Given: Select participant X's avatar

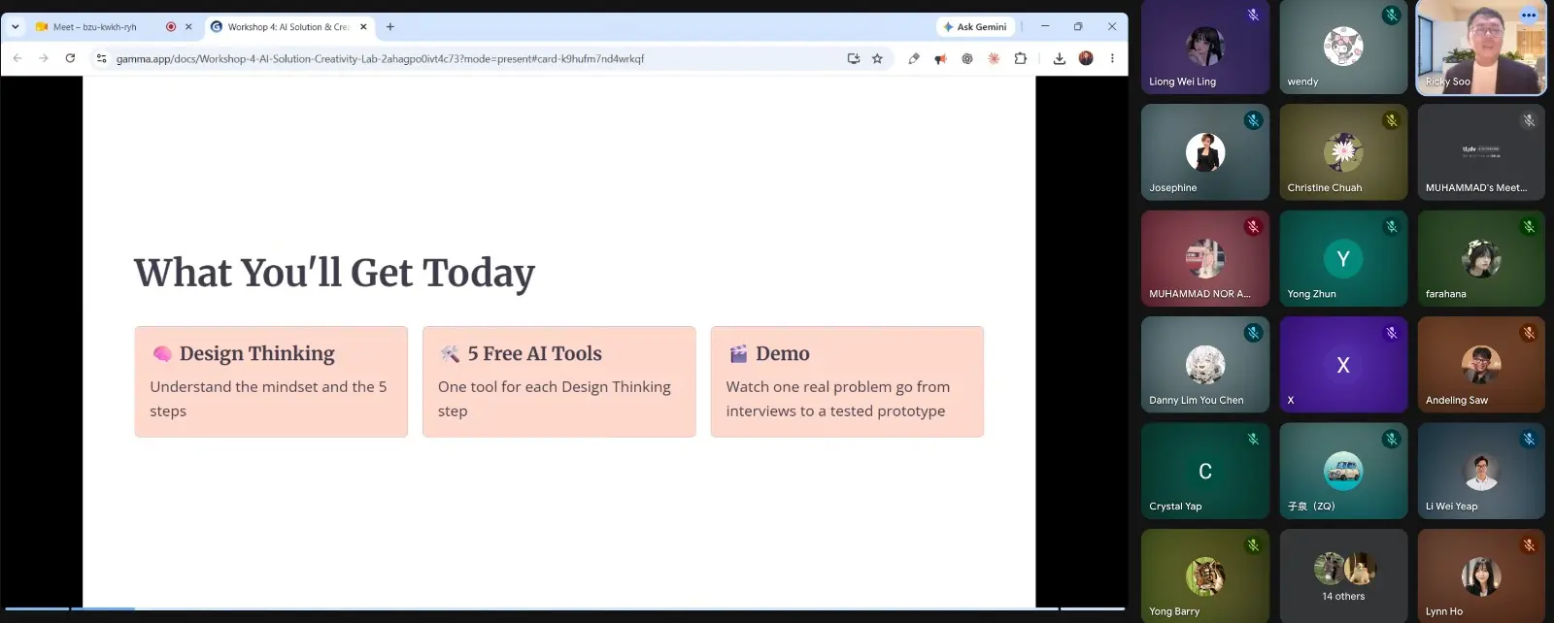Looking at the screenshot, I should 1343,365.
